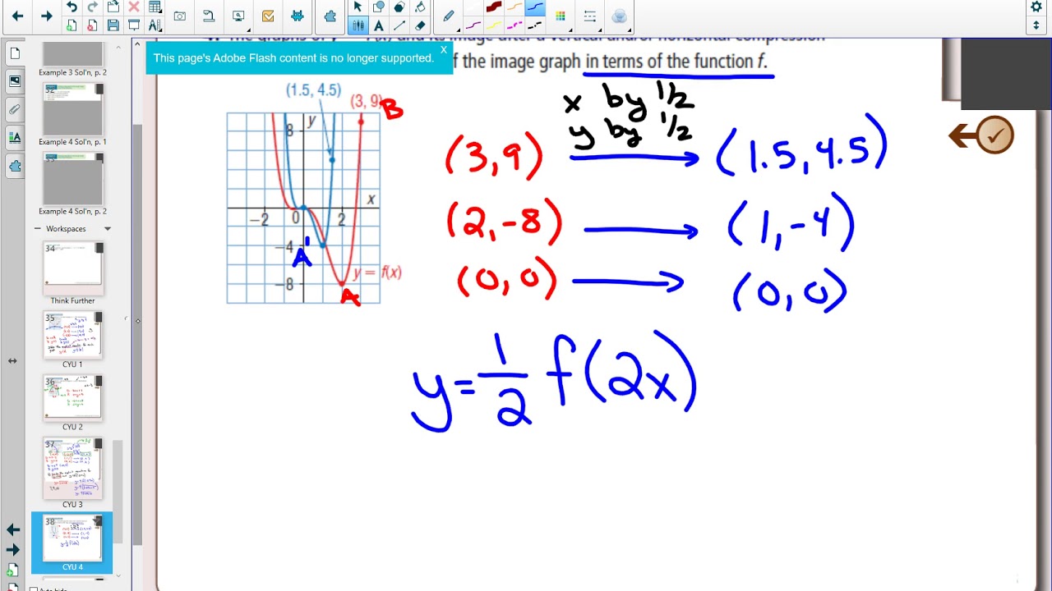The height and width of the screenshot is (591, 1052).
Task: Open the color palette dropdown
Action: pos(561,16)
